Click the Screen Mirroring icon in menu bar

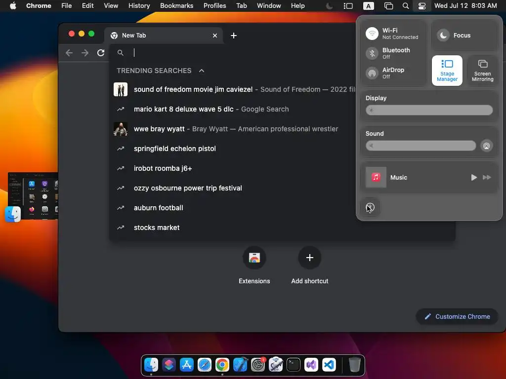[x=388, y=5]
